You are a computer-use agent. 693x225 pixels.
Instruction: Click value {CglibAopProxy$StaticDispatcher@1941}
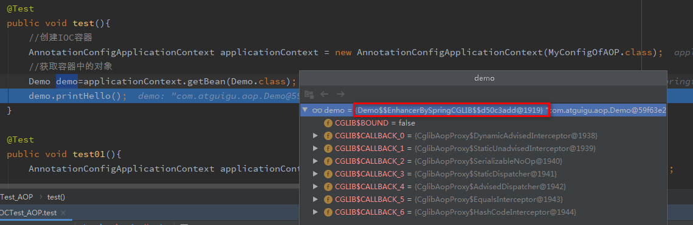[x=486, y=174]
